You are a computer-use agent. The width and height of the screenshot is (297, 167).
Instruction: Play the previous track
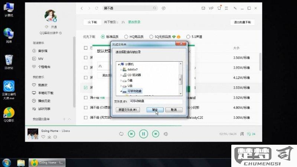131,134
